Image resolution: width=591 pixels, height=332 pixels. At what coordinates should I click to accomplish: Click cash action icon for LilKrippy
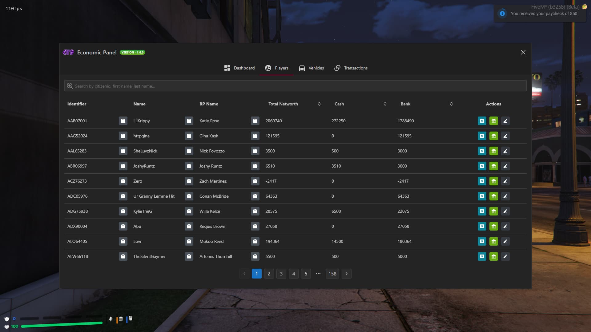click(x=482, y=121)
